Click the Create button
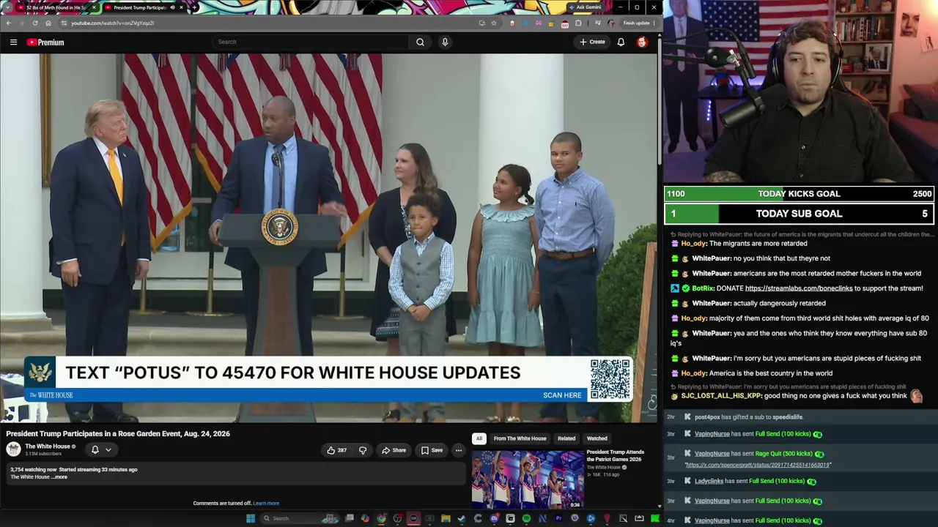The width and height of the screenshot is (938, 527). point(592,42)
